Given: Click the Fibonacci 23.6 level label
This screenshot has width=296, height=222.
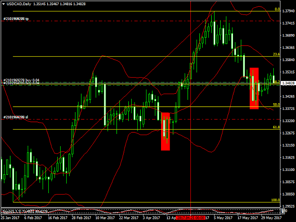Looking at the screenshot, I should pyautogui.click(x=277, y=54).
